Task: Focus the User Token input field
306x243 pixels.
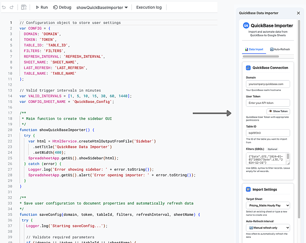Action: click(268, 103)
